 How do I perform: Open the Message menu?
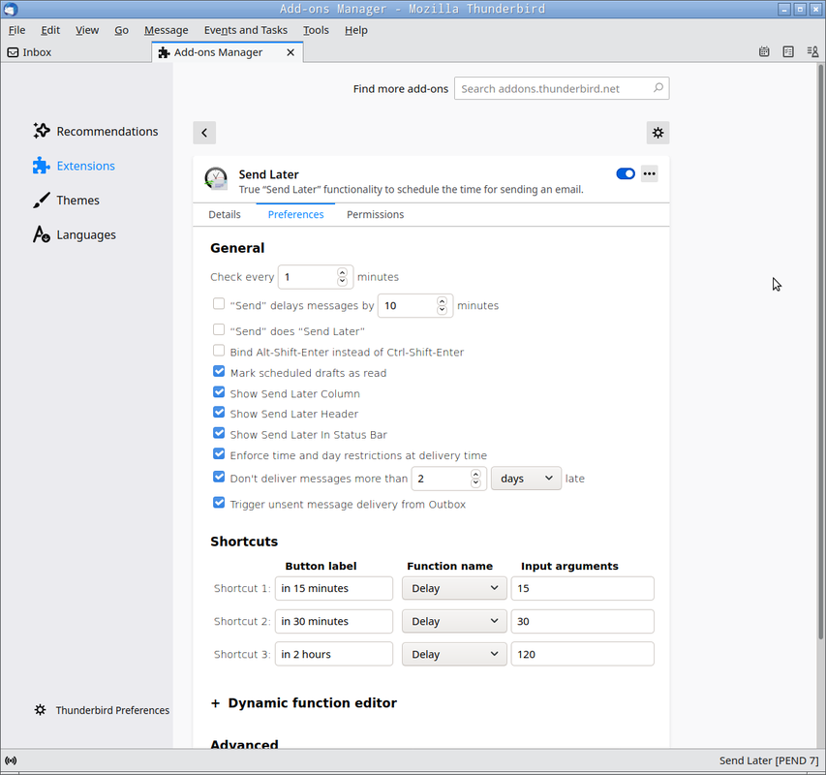(x=167, y=30)
